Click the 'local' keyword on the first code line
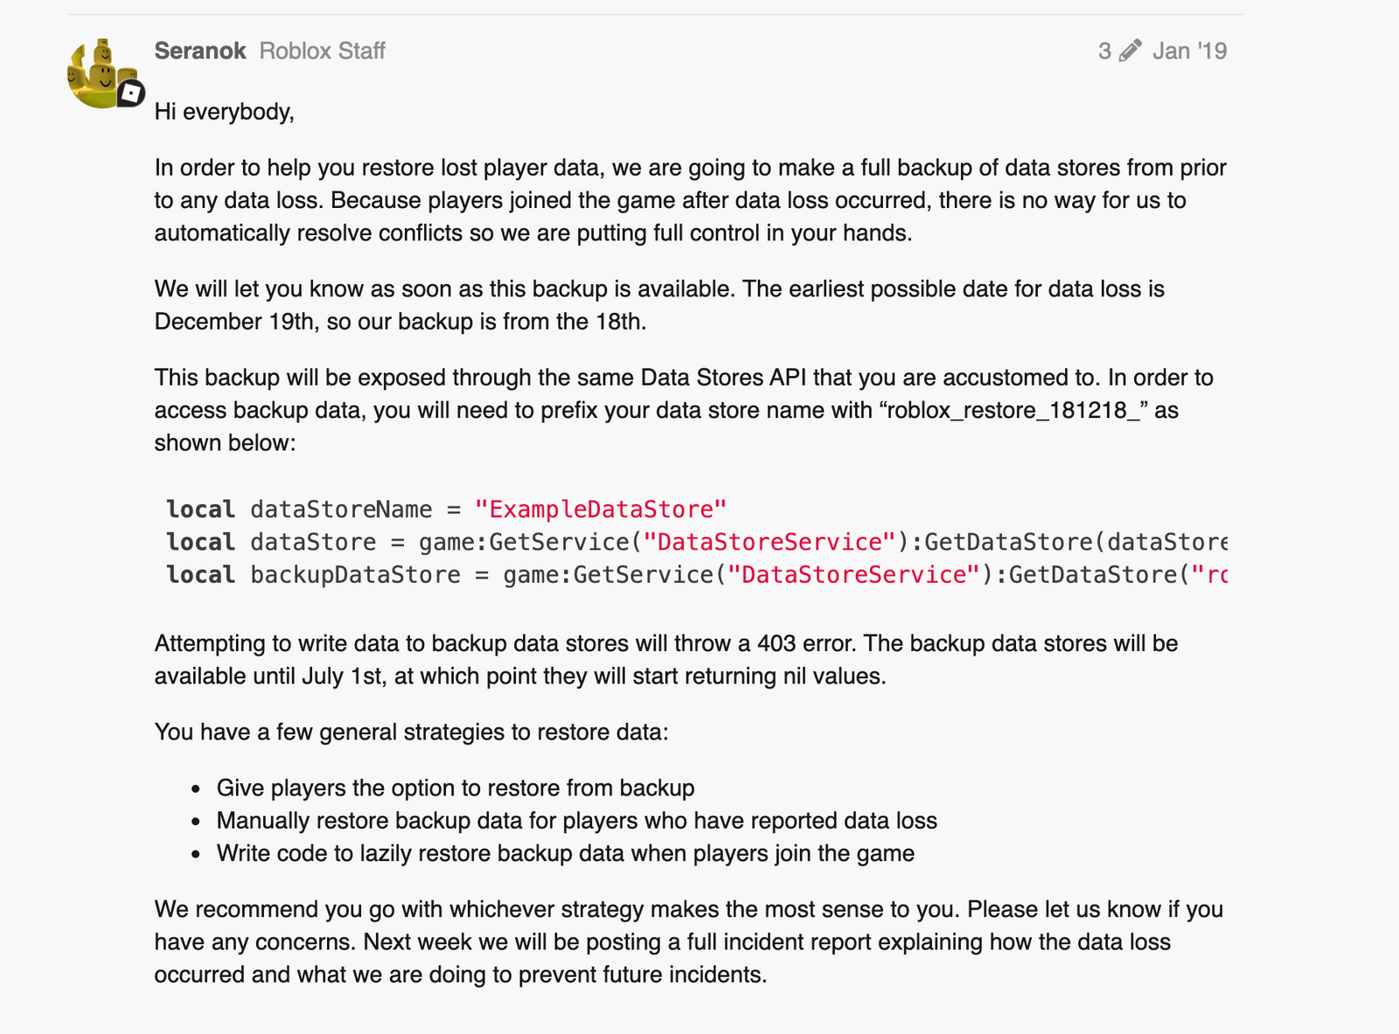 [199, 509]
